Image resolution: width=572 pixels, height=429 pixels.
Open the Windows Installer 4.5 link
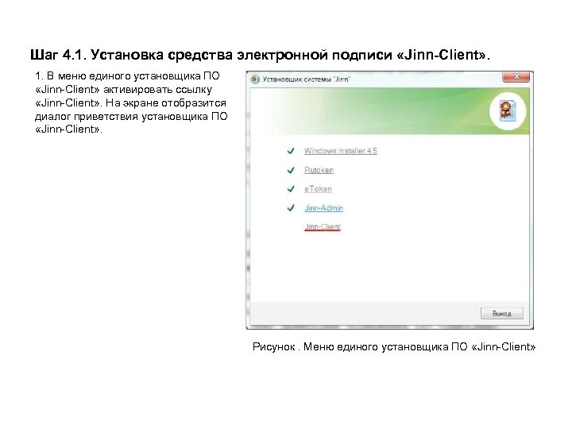click(340, 151)
